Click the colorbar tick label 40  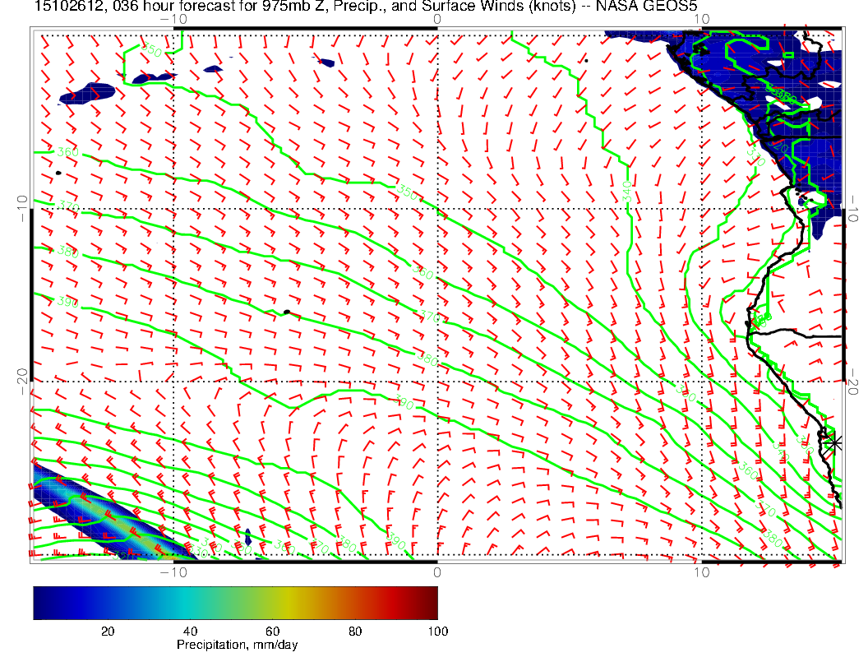coord(190,632)
